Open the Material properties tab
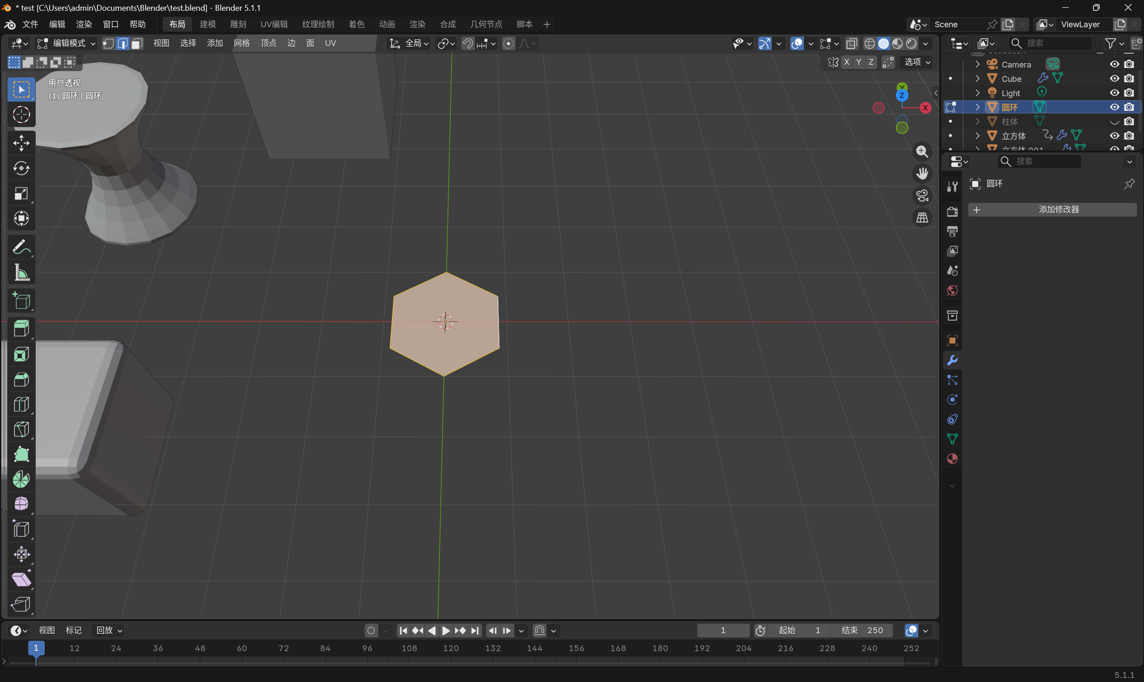The image size is (1144, 682). (x=952, y=459)
